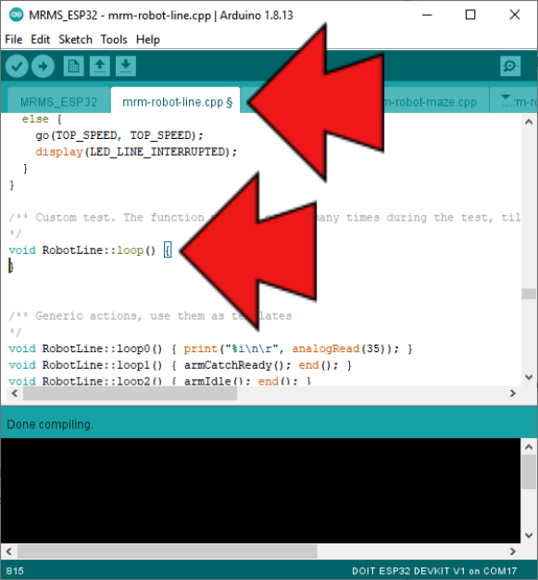Click the Open sketch up-arrow icon
Screen dimensions: 538x580
99,66
